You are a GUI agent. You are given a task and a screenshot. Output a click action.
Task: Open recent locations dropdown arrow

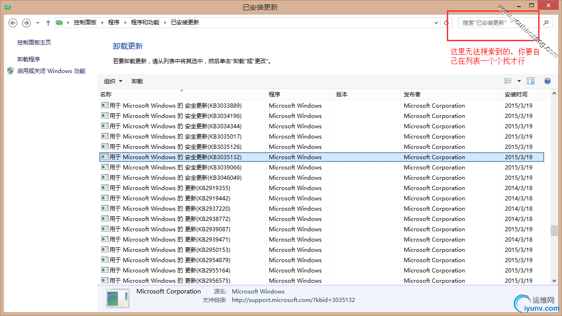(37, 22)
